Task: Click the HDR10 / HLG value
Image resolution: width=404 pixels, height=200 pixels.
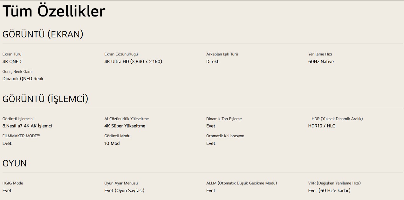Action: click(322, 126)
